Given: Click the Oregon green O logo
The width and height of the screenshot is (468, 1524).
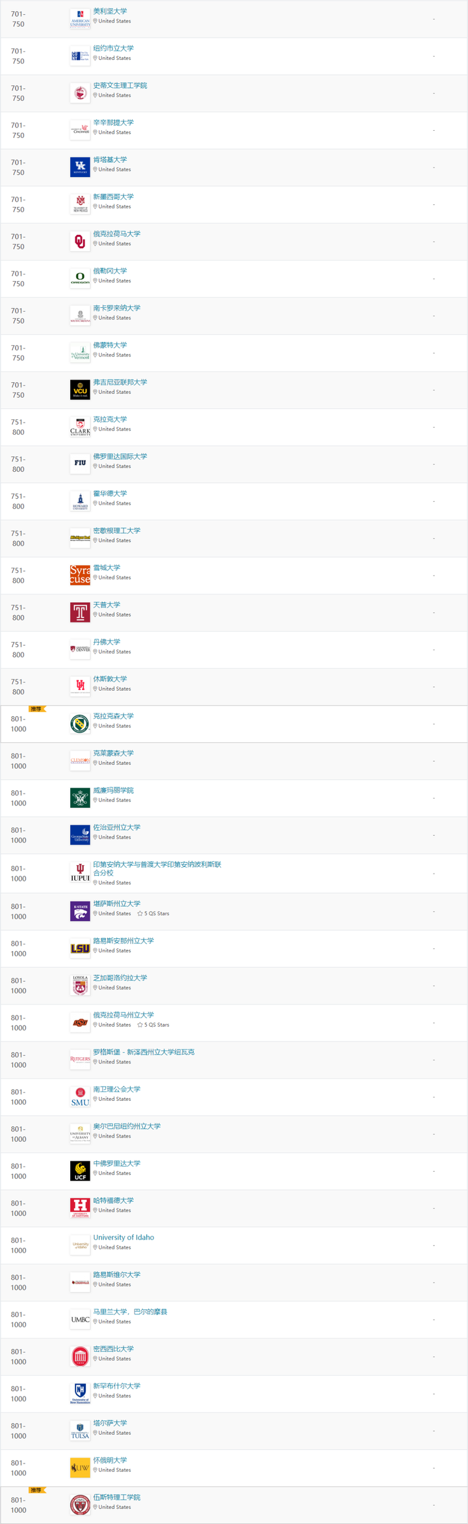Looking at the screenshot, I should point(80,279).
